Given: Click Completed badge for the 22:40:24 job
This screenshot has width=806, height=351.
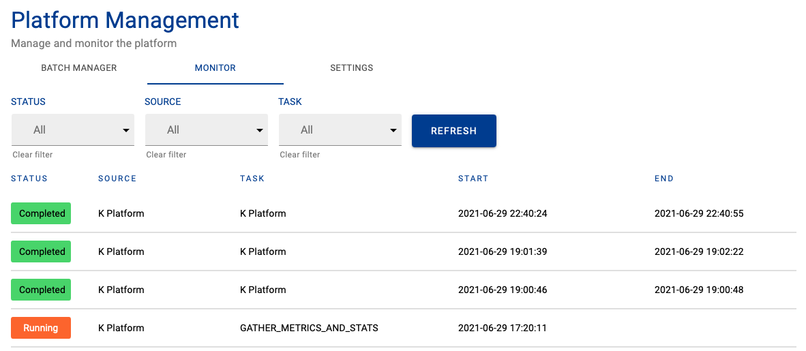Looking at the screenshot, I should tap(42, 213).
